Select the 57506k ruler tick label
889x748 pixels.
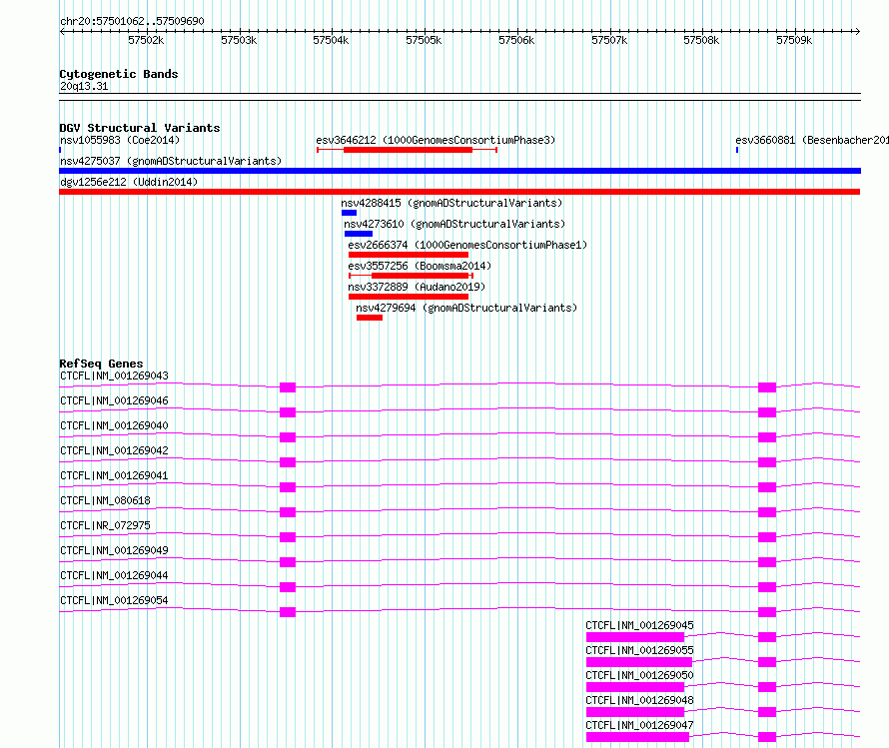(516, 40)
